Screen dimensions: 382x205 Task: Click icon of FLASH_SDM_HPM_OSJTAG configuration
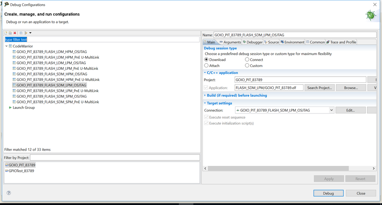(14, 74)
